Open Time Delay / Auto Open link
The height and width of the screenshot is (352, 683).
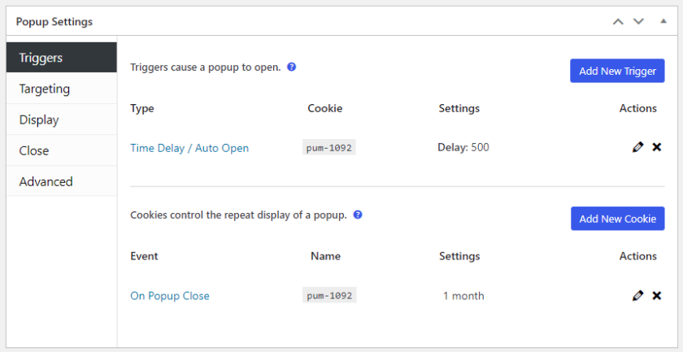(x=189, y=148)
